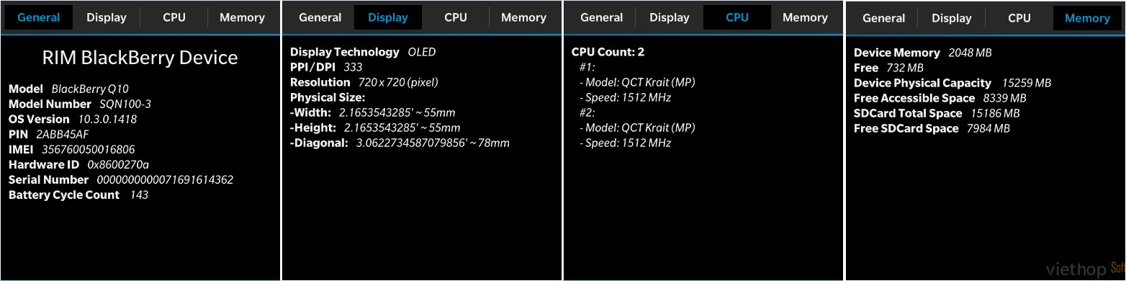Image resolution: width=1126 pixels, height=281 pixels.
Task: Open Memory tab on the RIM BlackBerry Device screen
Action: (242, 17)
